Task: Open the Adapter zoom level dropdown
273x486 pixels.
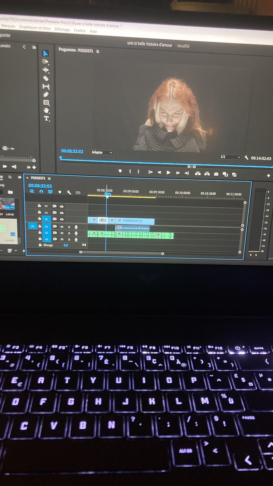Action: point(102,152)
